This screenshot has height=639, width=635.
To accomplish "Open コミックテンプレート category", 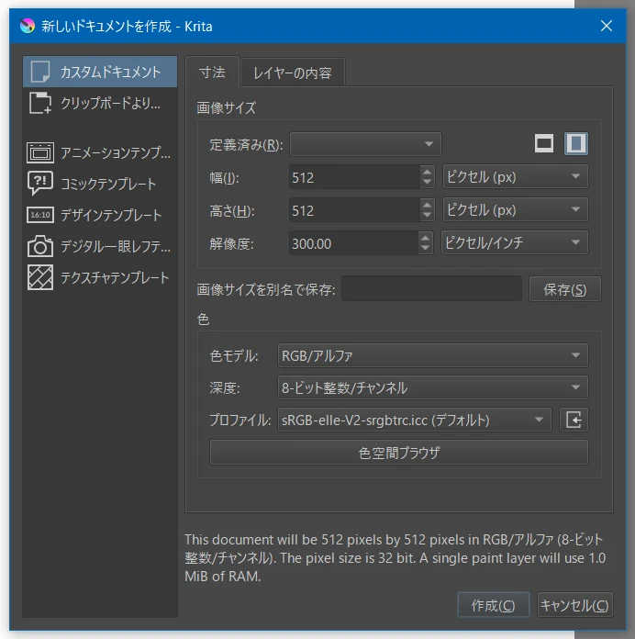I will [100, 184].
